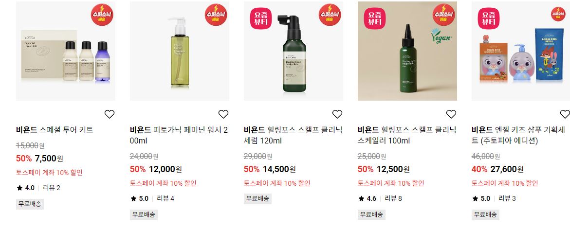Click 4.0 star rating of tour kit

point(25,188)
